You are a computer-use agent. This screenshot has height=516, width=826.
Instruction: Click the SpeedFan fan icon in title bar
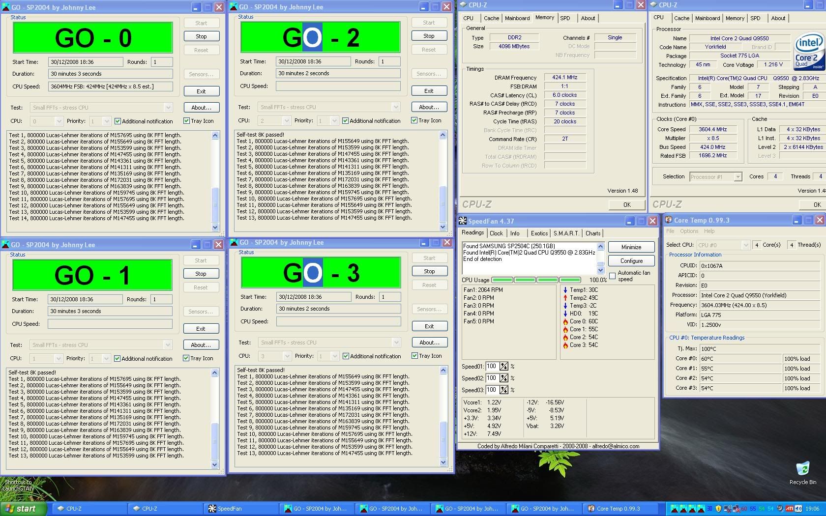[463, 221]
